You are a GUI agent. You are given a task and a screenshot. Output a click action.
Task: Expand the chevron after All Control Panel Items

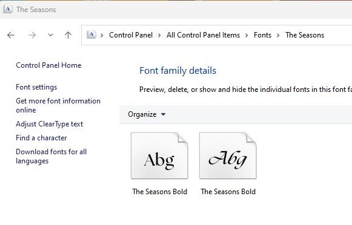coord(247,36)
